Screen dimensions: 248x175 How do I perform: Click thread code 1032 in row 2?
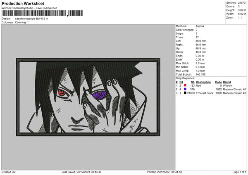219,90
